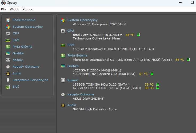Click the RAM module icon in summary panel
Image resolution: width=196 pixels, height=133 pixels.
pos(63,45)
